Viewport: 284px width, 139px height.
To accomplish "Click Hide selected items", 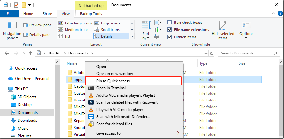I will coord(223,30).
